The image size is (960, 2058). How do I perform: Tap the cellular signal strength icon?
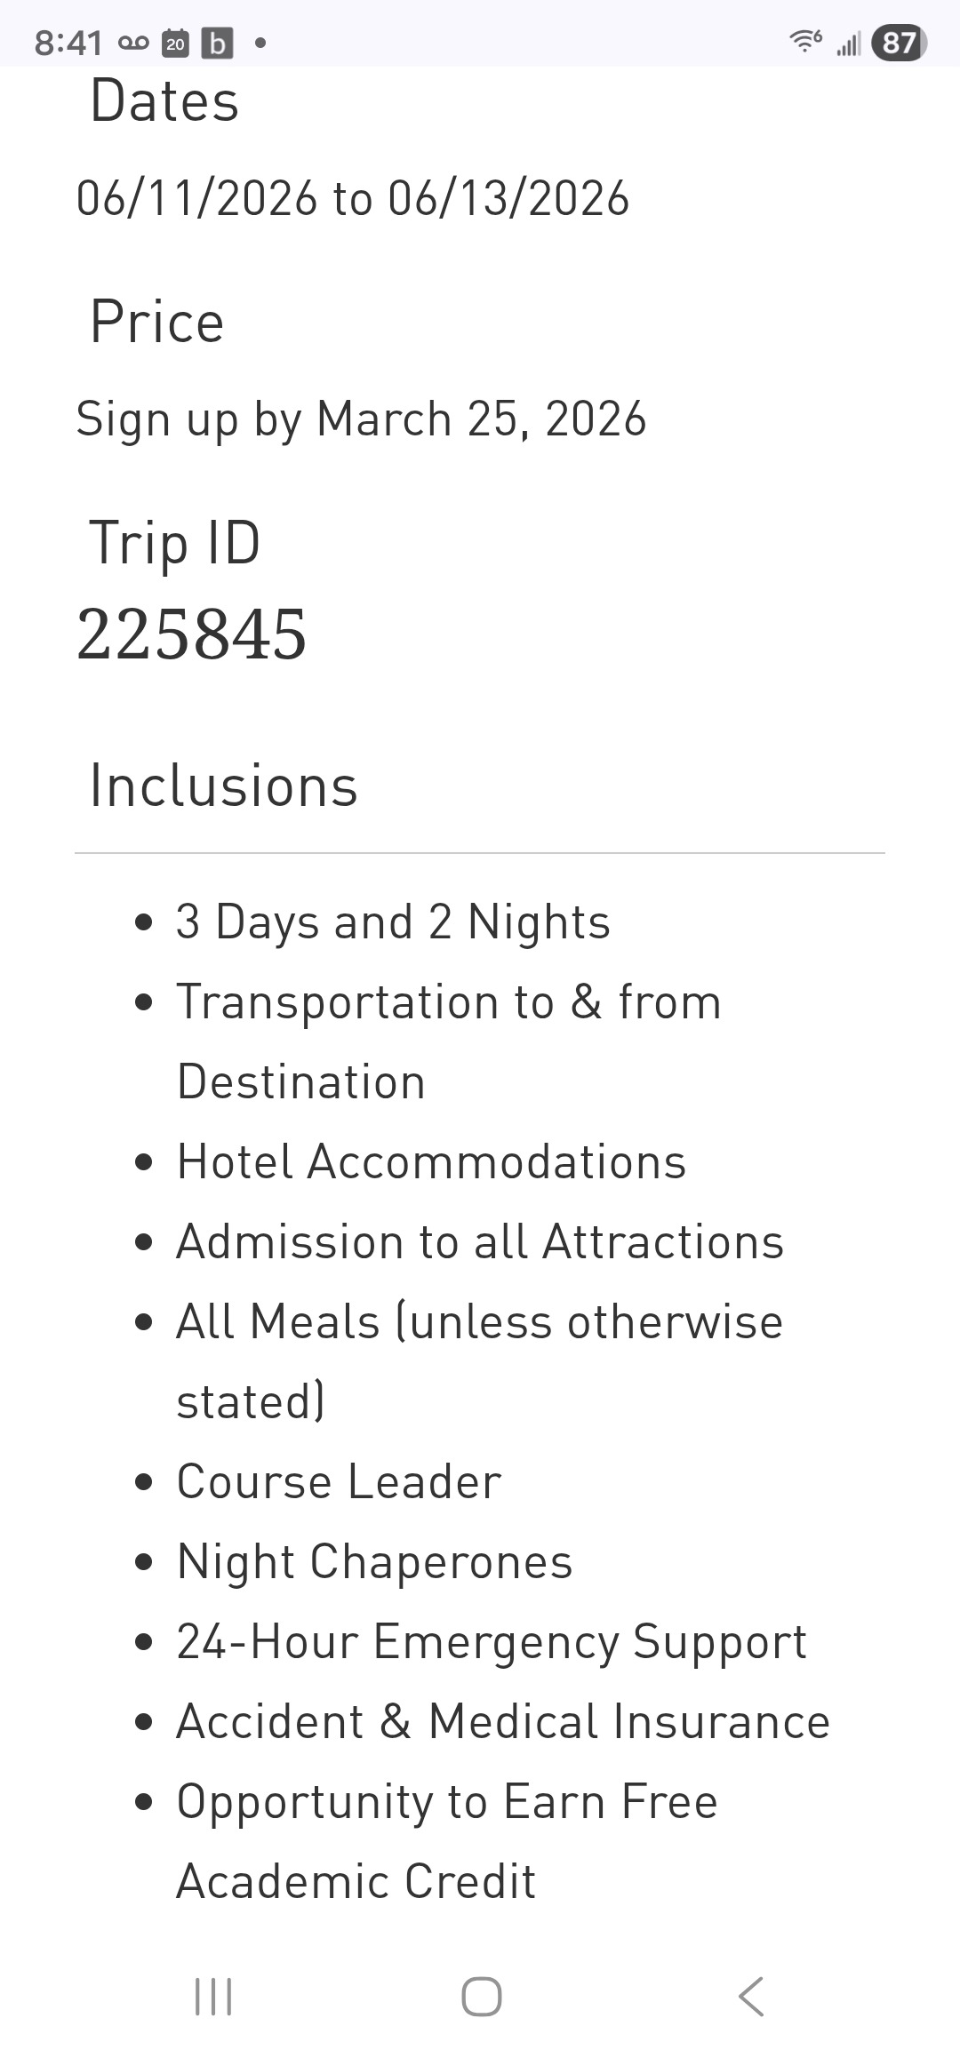849,43
